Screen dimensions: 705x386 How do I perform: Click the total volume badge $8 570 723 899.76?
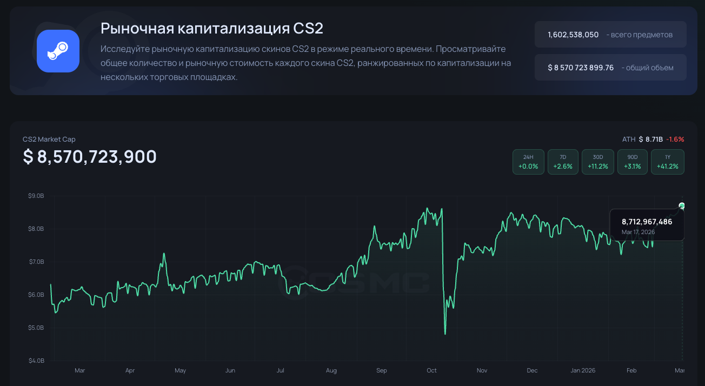[610, 67]
